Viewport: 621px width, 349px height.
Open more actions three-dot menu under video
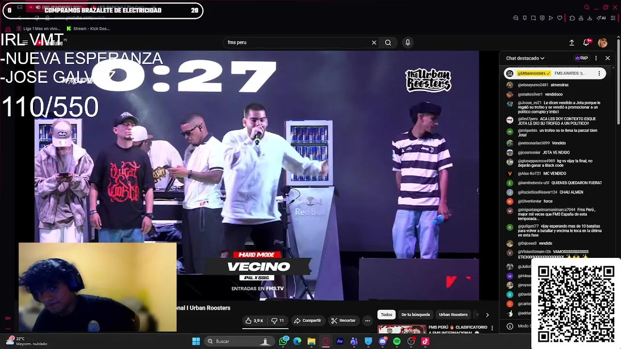coord(367,321)
